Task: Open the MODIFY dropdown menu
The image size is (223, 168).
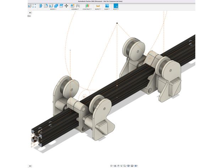Action: 53,10
